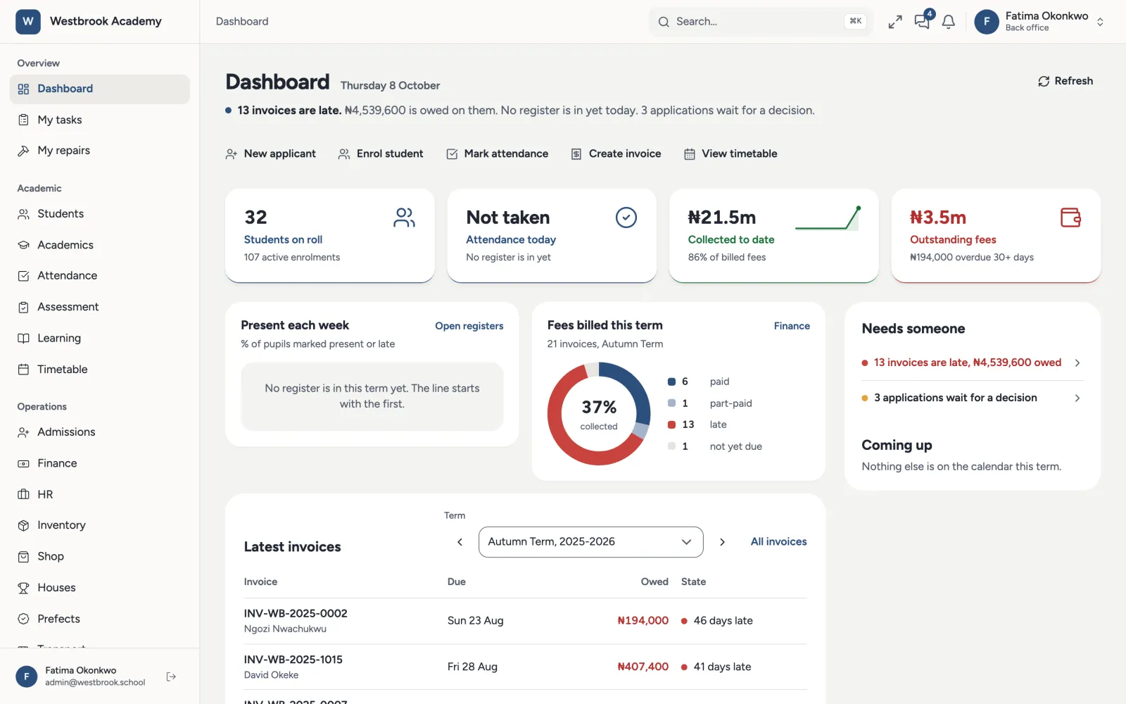The width and height of the screenshot is (1126, 704).
Task: Open Learning in the sidebar
Action: (100, 339)
